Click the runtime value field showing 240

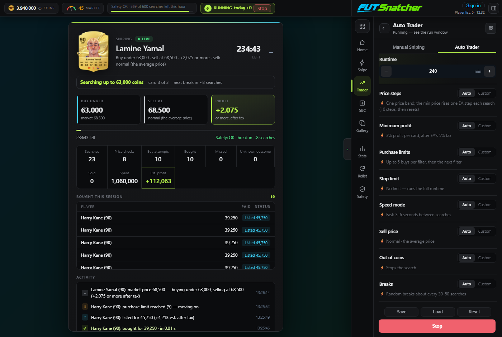pos(433,71)
